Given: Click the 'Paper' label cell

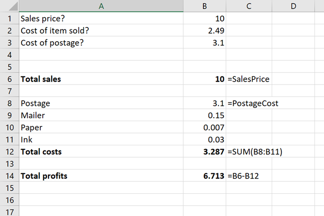Looking at the screenshot, I should (101, 127).
